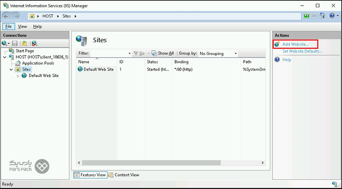This screenshot has width=342, height=189.
Task: Select Default Web Site in the Connections tree
Action: coord(44,76)
